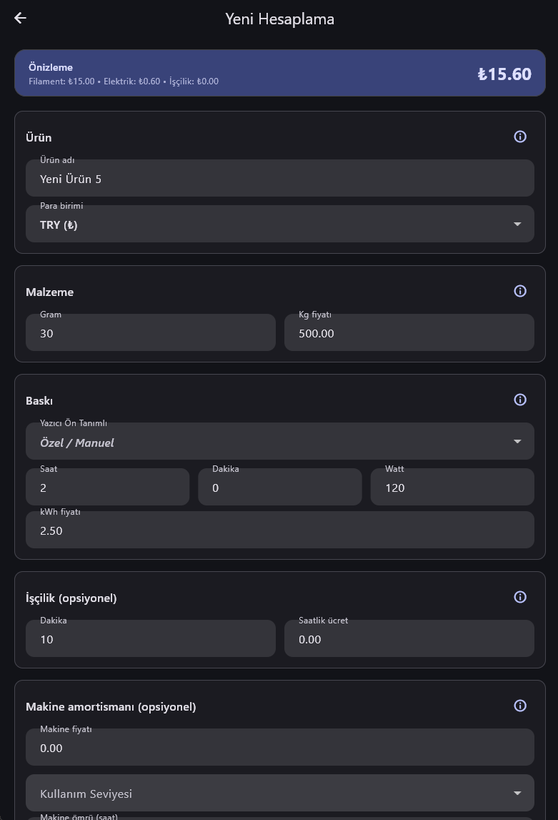Select the Watt input field

pyautogui.click(x=452, y=487)
